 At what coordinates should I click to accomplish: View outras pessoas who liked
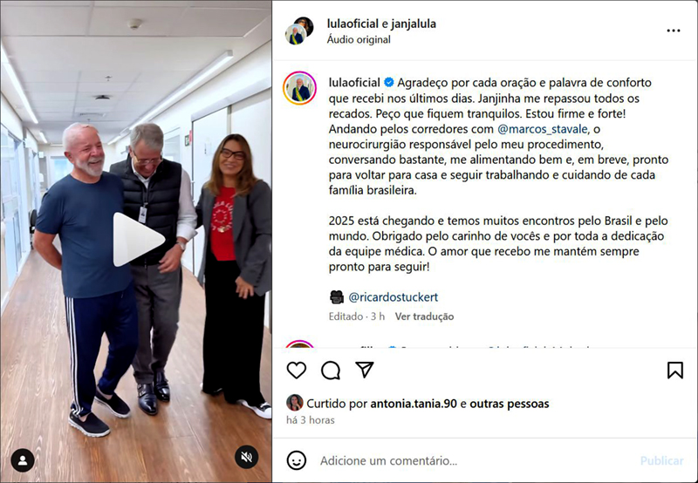510,404
